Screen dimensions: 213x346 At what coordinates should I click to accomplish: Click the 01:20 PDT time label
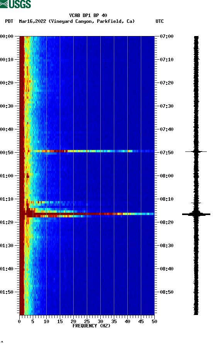pyautogui.click(x=7, y=222)
